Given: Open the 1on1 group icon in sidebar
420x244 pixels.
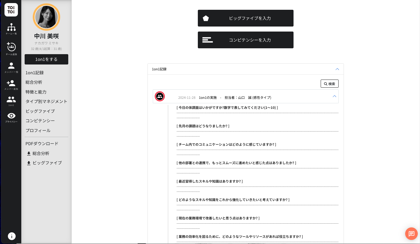Looking at the screenshot, I should (11, 101).
